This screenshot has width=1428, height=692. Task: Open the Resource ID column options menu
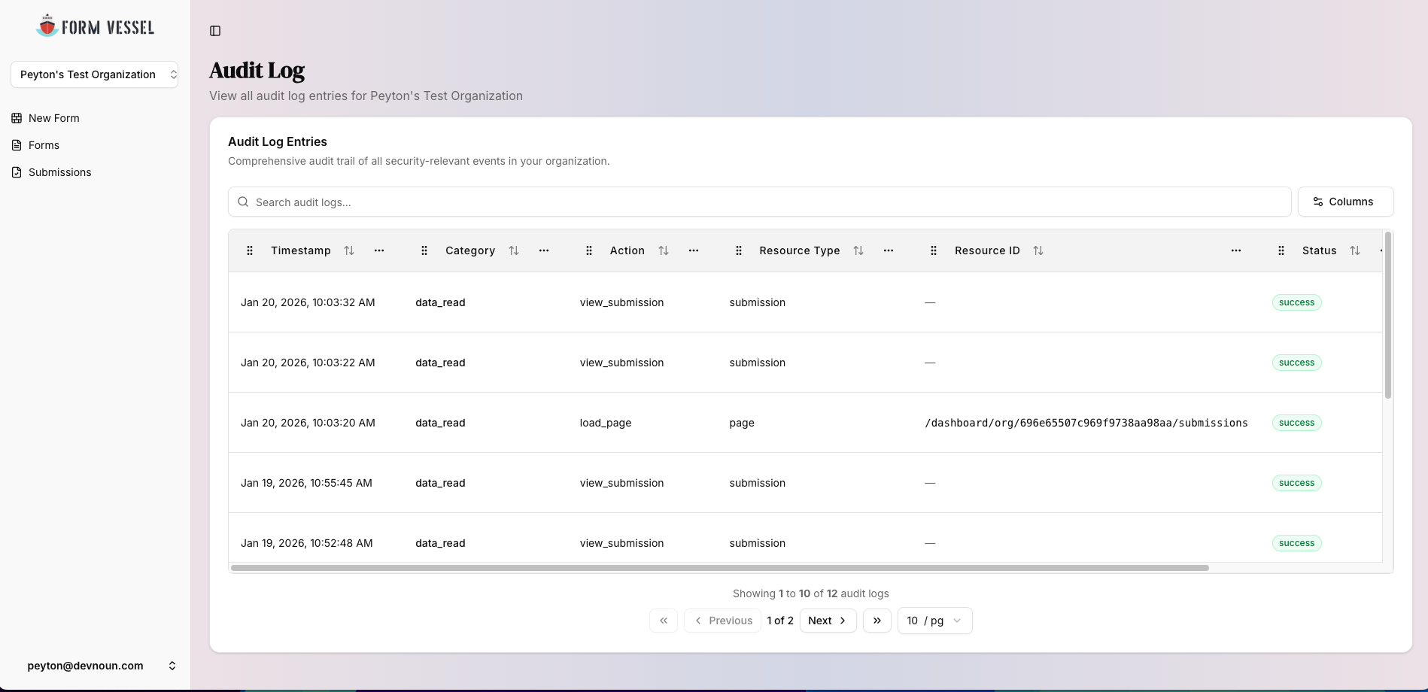click(1235, 250)
